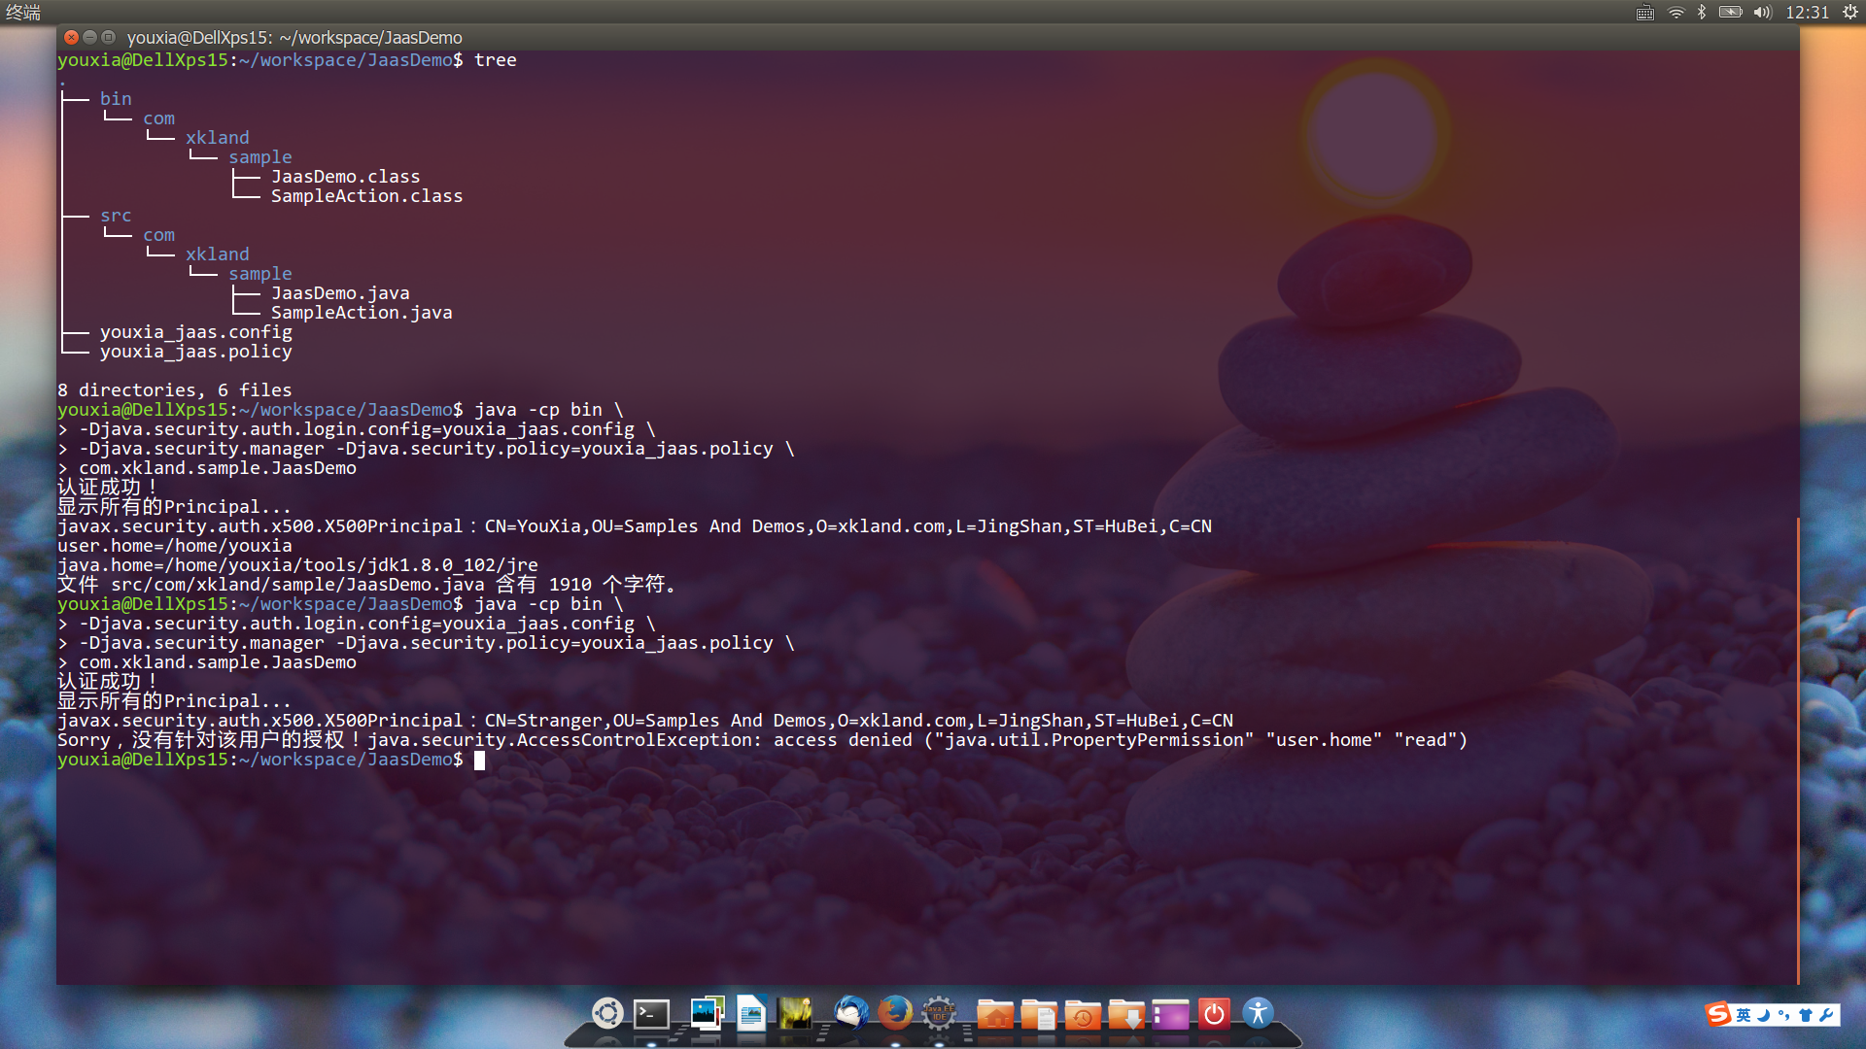Expand the battery indicator menu
Viewport: 1866px width, 1049px height.
(1730, 13)
